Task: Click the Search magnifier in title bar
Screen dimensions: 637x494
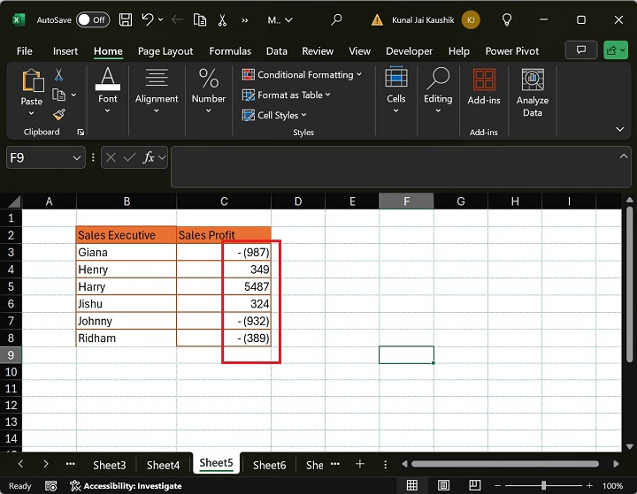Action: point(336,19)
